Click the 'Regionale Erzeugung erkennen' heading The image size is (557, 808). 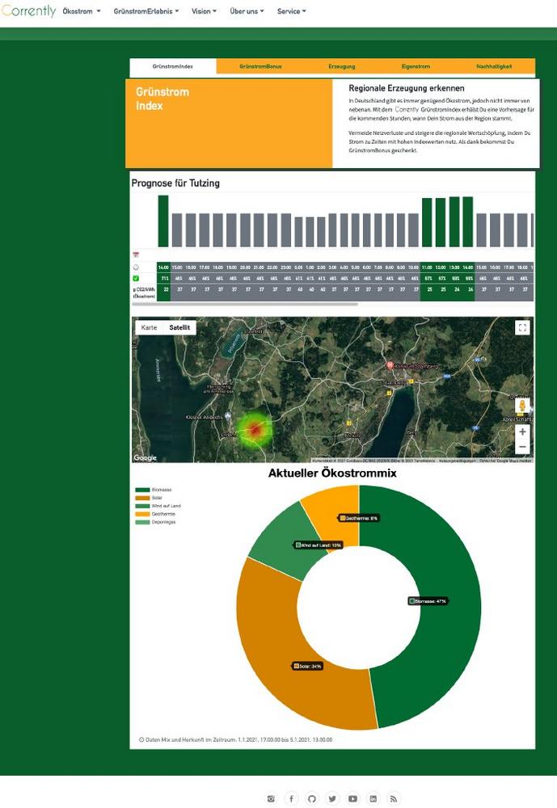click(x=407, y=88)
